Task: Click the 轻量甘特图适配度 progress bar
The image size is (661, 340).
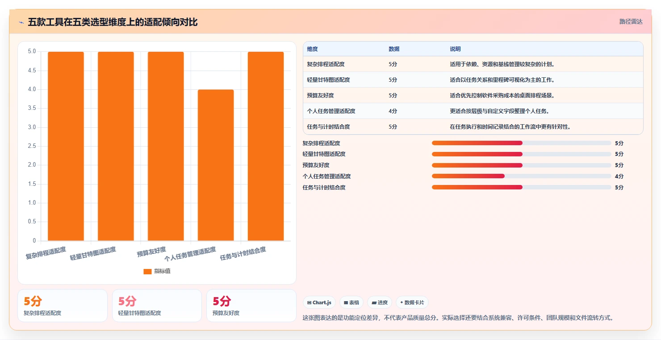Action: 521,154
